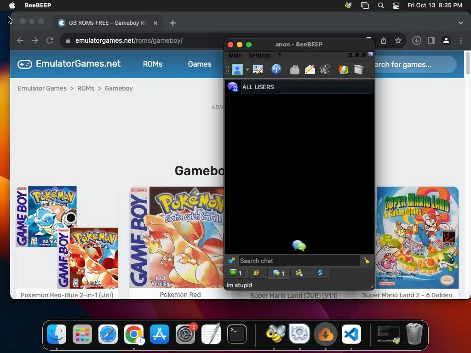
Task: Open the Settings menu in BeeBEEP
Action: click(259, 55)
